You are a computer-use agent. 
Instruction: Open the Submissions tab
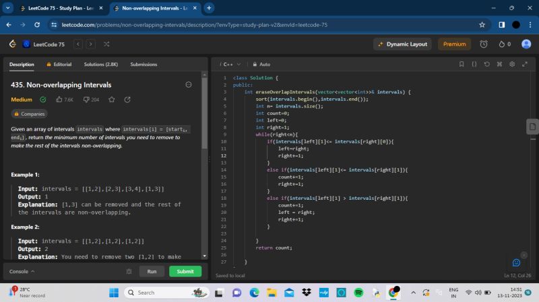coord(144,64)
